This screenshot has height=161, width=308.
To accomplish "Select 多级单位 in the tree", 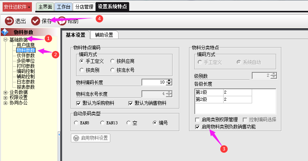I will pyautogui.click(x=26, y=61).
